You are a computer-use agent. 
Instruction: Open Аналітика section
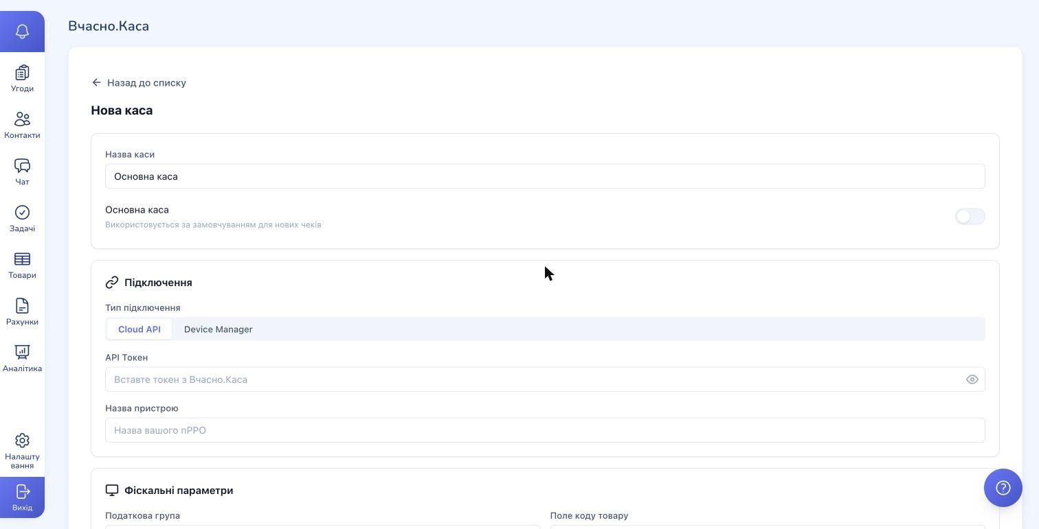22,359
